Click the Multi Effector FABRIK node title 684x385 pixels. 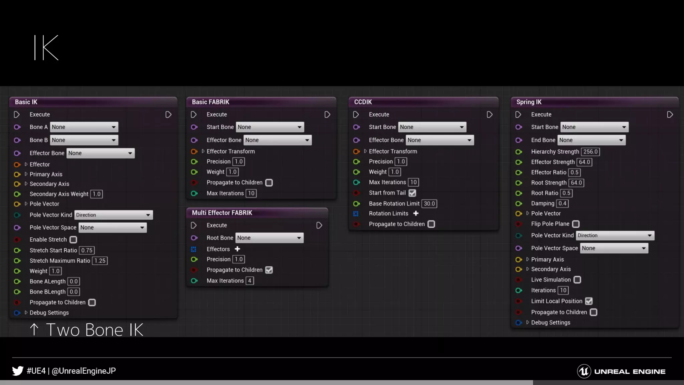pos(222,213)
